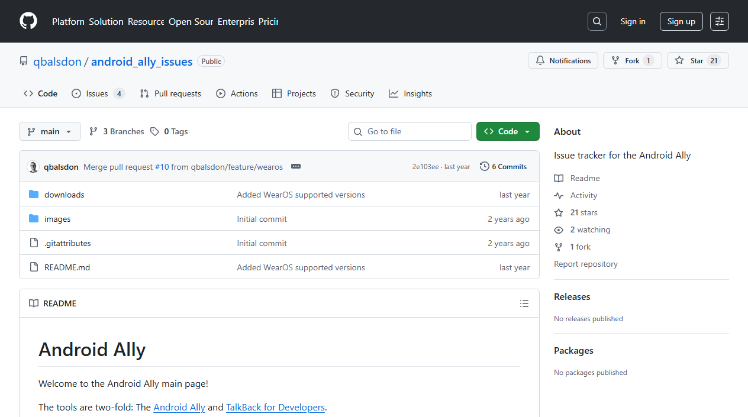Image resolution: width=748 pixels, height=417 pixels.
Task: Open Readme link in About sidebar
Action: [x=577, y=178]
